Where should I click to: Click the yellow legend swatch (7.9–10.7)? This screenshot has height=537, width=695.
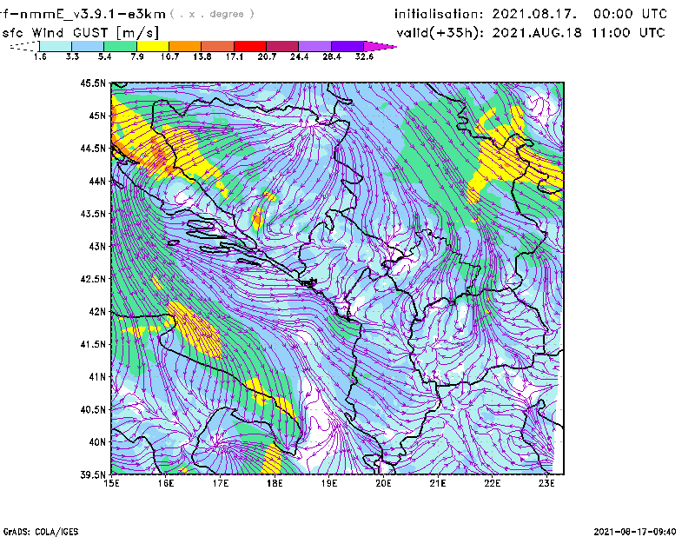click(x=153, y=46)
